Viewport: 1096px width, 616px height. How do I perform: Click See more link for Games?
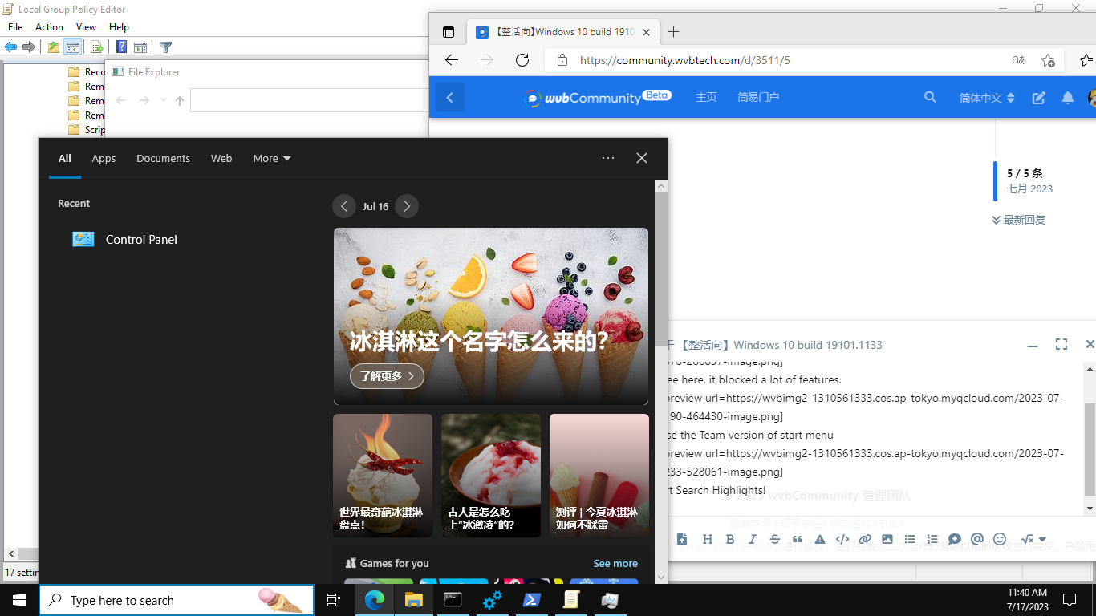coord(615,563)
